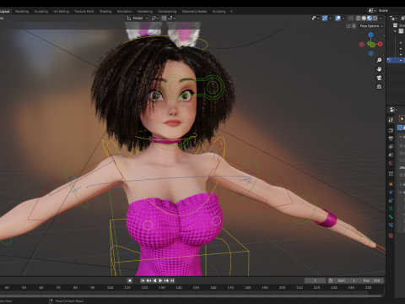
Task: Open the Collection properties tab
Action: point(391,174)
